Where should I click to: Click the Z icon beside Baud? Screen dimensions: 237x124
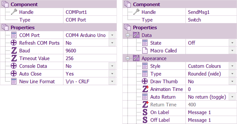click(x=14, y=51)
